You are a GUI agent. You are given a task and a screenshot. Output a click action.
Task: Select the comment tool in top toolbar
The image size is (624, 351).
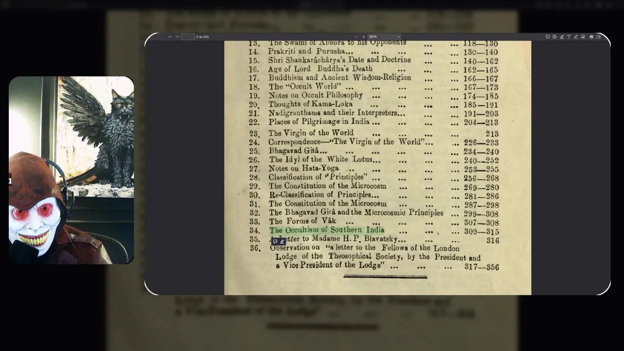pyautogui.click(x=548, y=37)
